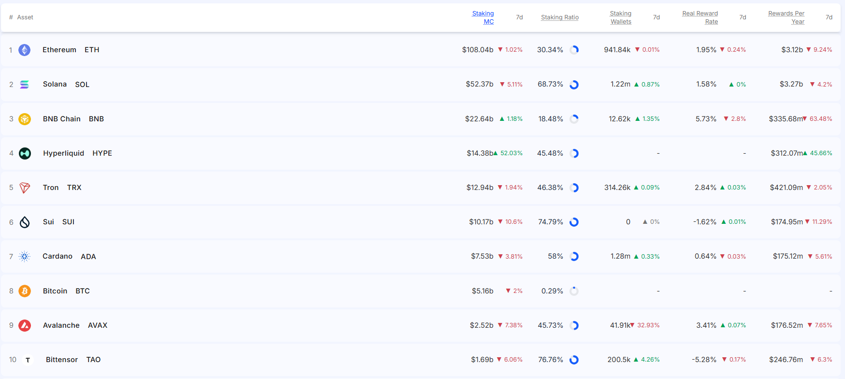The height and width of the screenshot is (379, 845).
Task: Click Tron's 314.26k staking wallets value
Action: pyautogui.click(x=617, y=188)
